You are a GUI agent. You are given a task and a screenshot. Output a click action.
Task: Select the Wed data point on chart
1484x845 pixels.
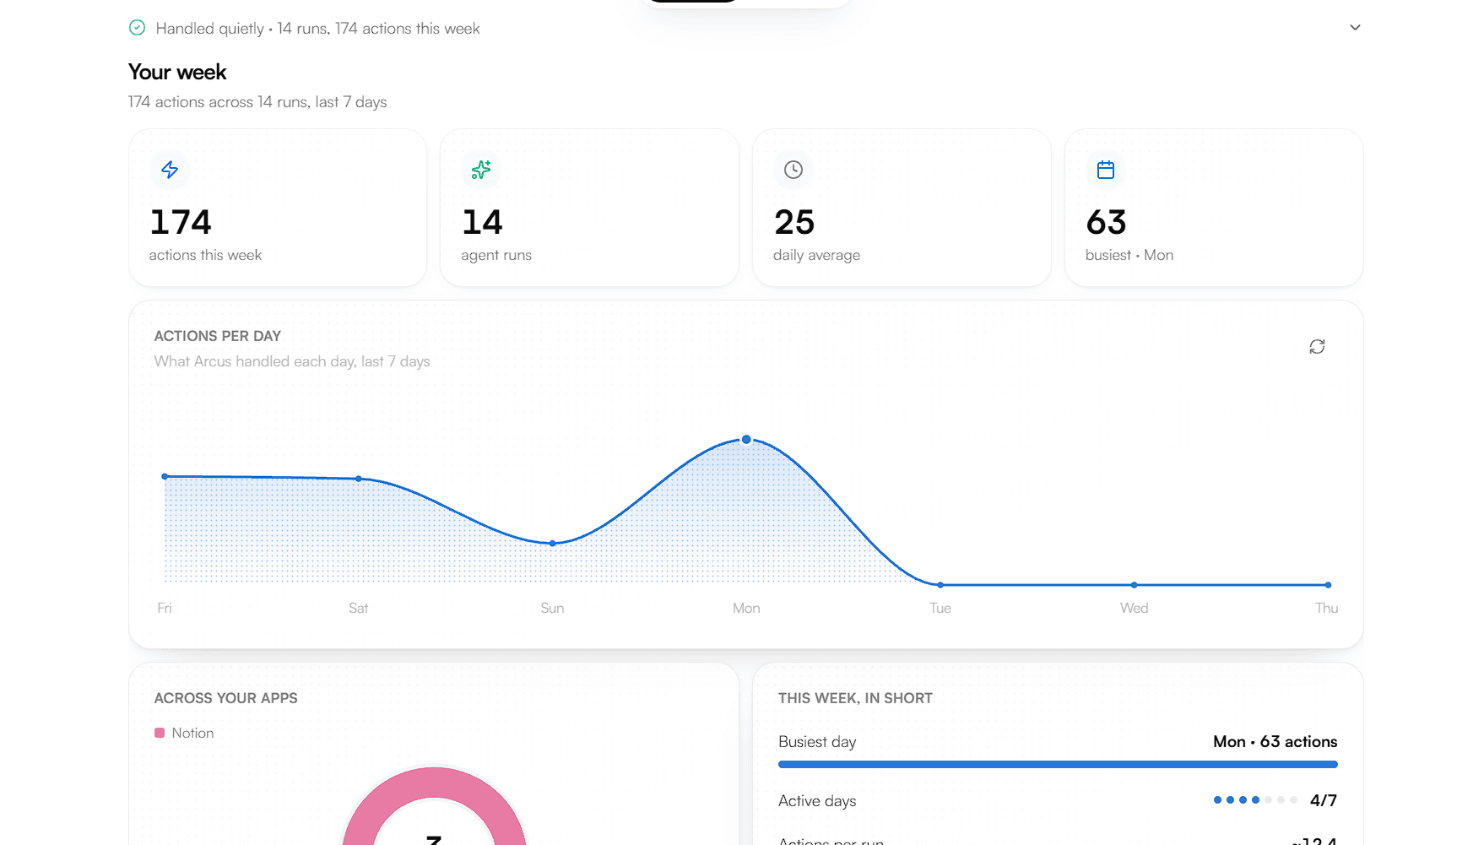point(1135,584)
